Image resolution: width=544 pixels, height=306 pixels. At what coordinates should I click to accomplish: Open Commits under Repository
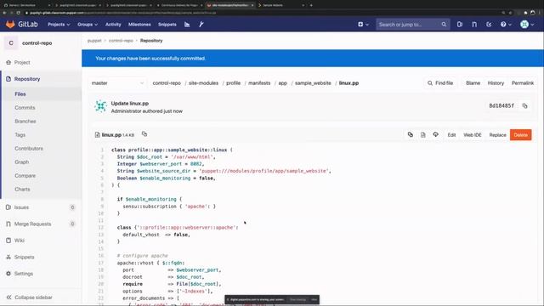(25, 108)
